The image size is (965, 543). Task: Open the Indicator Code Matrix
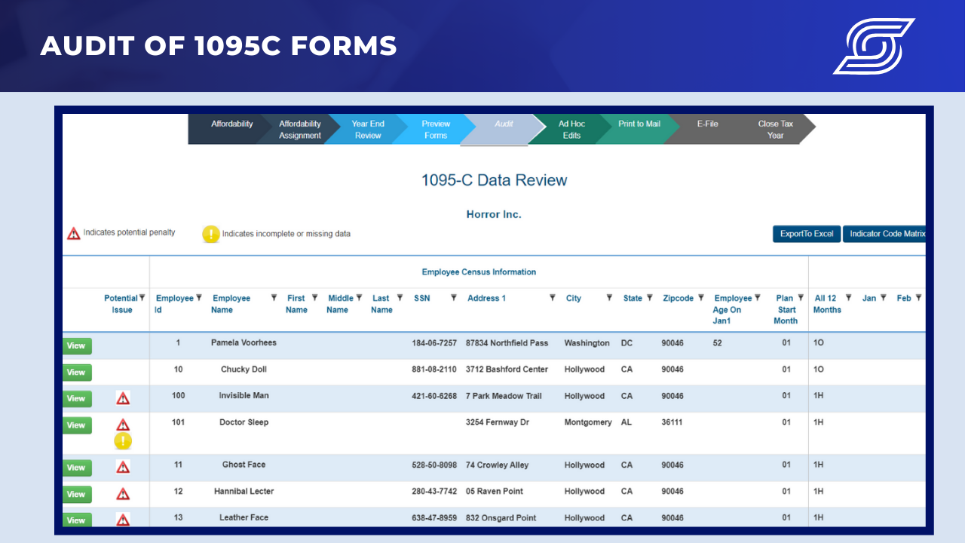(886, 234)
